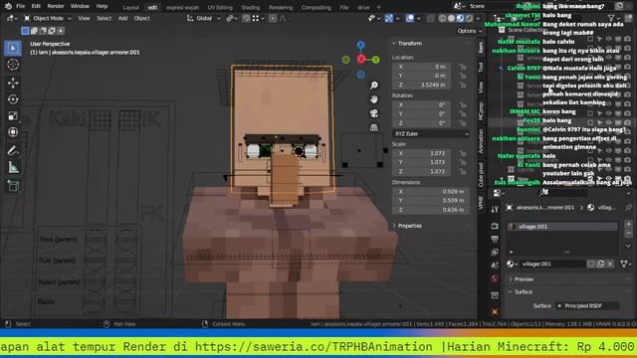This screenshot has width=637, height=358.
Task: Switch to UV Editing workspace tab
Action: (220, 7)
